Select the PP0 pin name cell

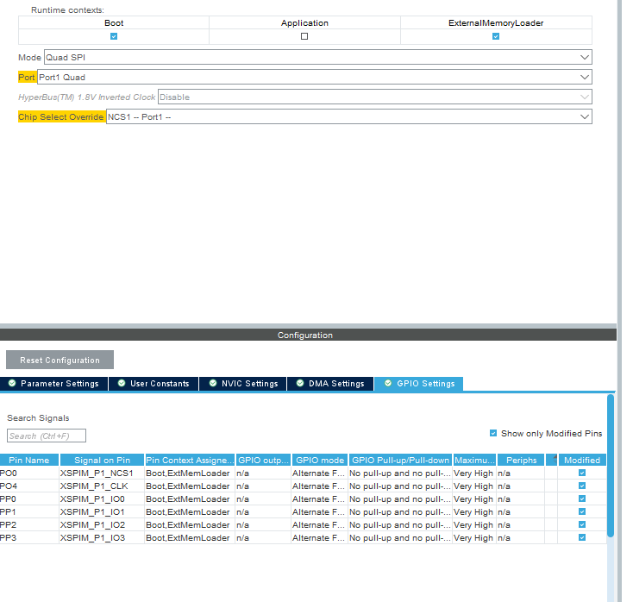pyautogui.click(x=29, y=499)
